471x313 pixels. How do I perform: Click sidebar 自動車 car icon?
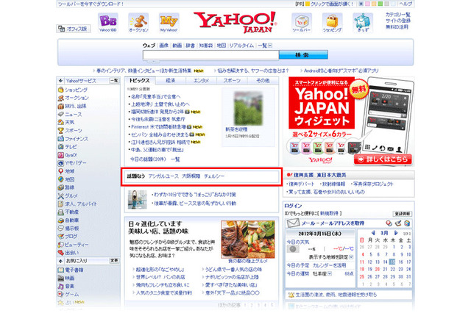coord(60,220)
